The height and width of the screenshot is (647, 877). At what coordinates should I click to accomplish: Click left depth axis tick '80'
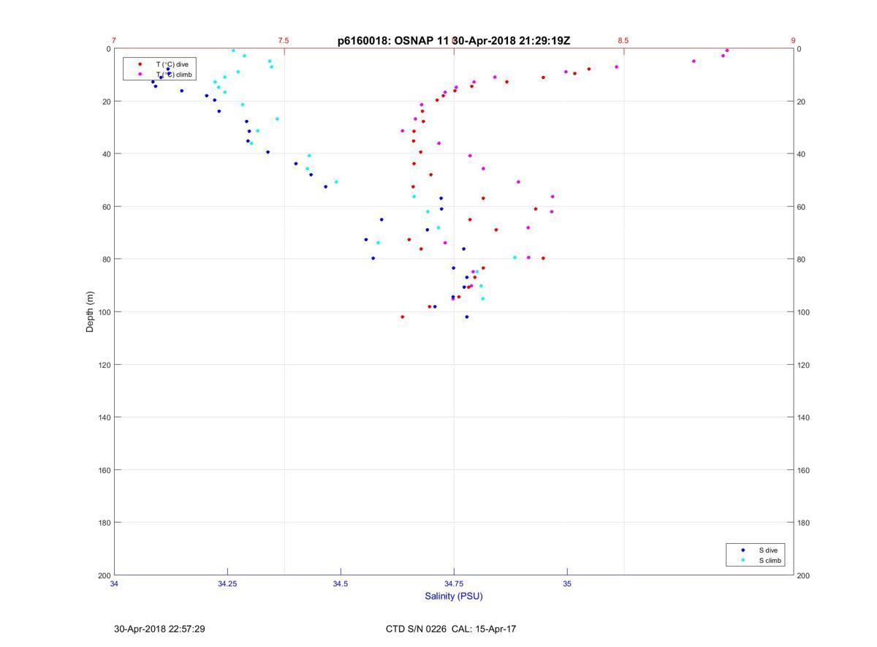[106, 260]
